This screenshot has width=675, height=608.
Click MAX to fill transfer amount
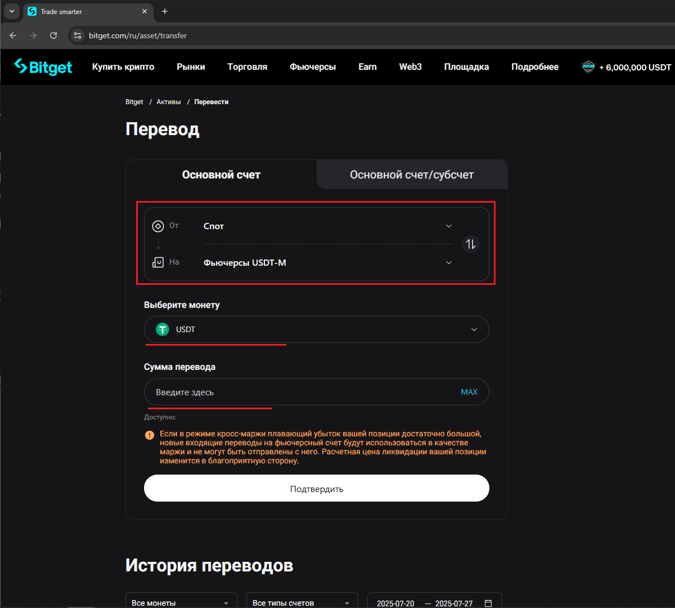coord(469,392)
